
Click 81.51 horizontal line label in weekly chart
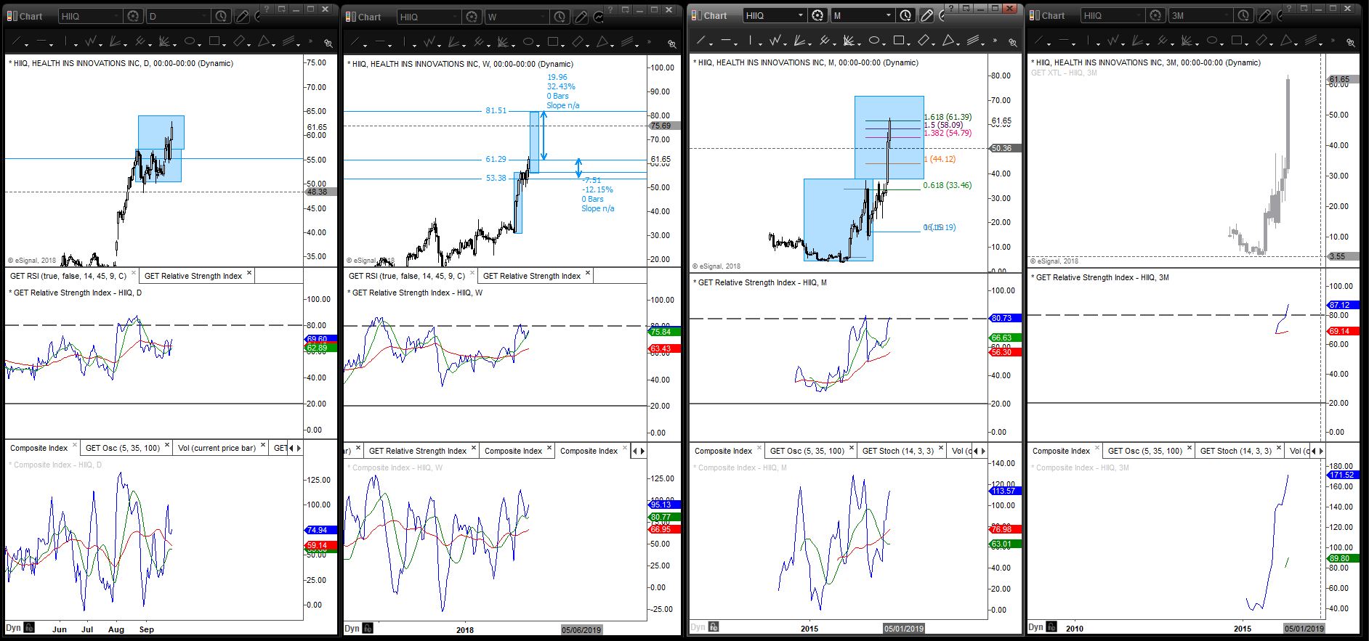click(x=496, y=110)
